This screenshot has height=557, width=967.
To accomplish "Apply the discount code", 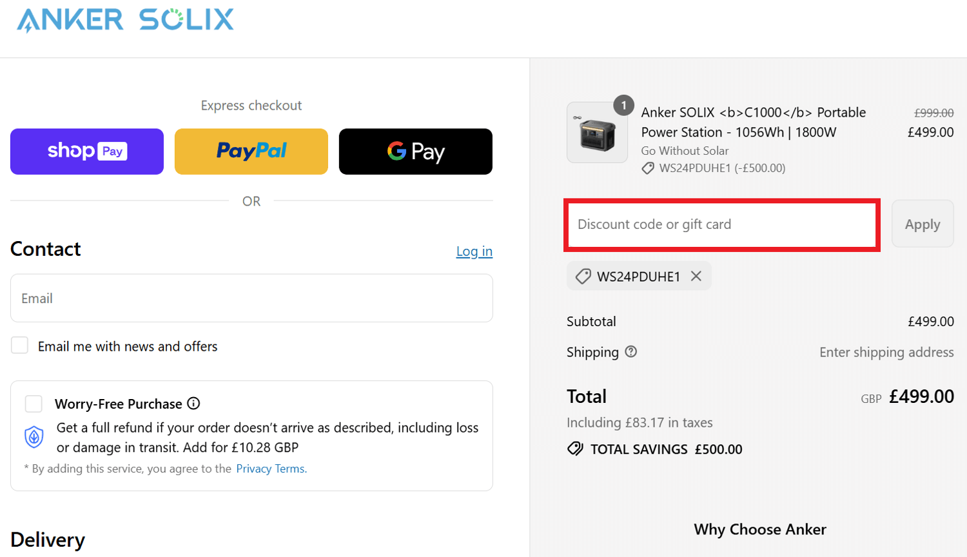I will pyautogui.click(x=923, y=224).
